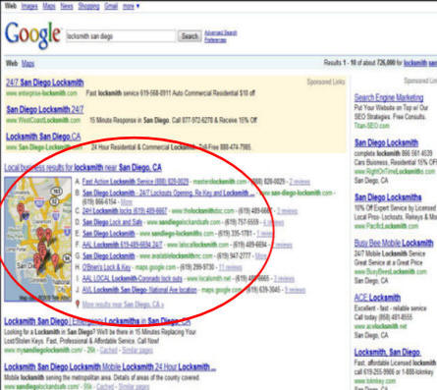Open result F, AAL Locksmith 24/7
This screenshot has height=390, width=437.
[x=122, y=245]
